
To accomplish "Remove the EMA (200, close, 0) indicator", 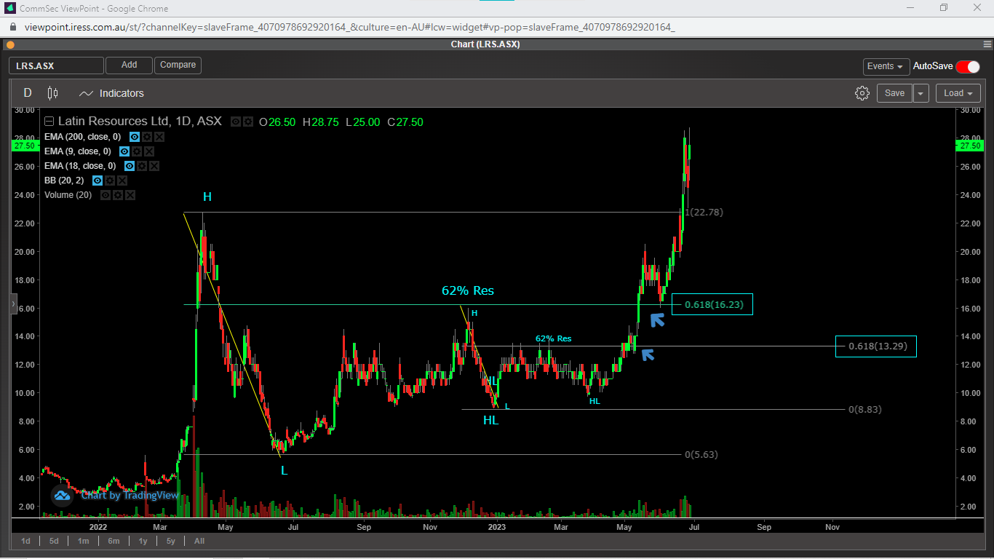I will [x=159, y=137].
